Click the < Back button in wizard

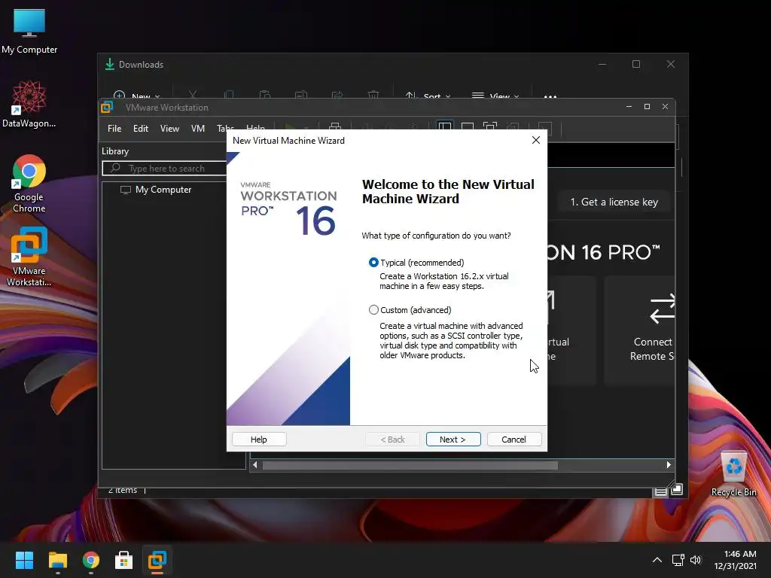(x=392, y=440)
